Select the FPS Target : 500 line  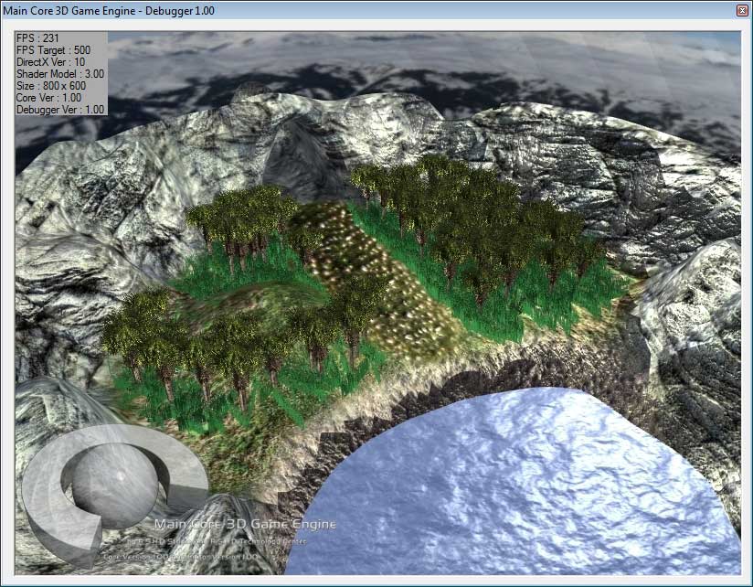53,49
